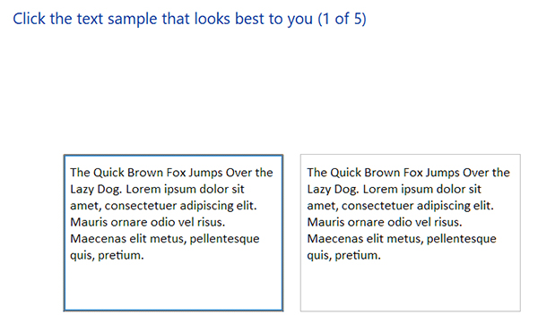
Task: Click 'quis, pretium.' in the right sample
Action: click(x=343, y=256)
